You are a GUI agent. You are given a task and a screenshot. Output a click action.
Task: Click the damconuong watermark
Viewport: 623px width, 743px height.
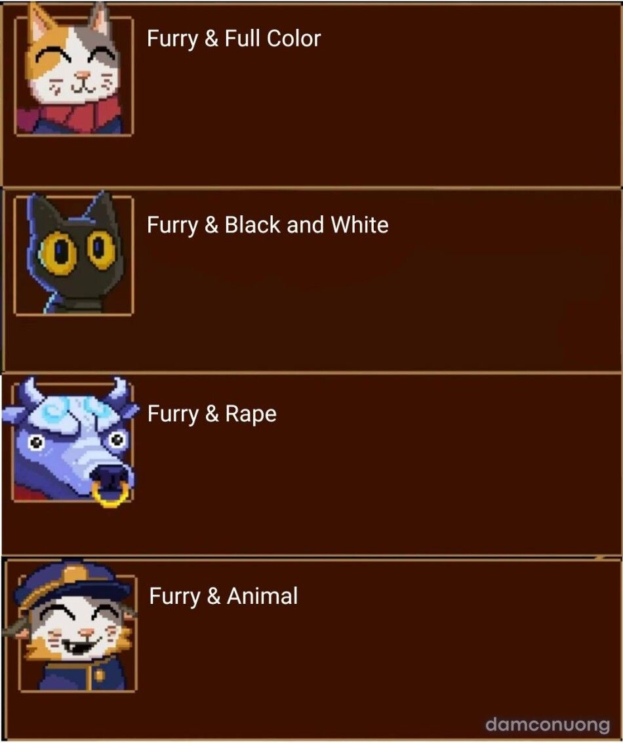pos(548,724)
